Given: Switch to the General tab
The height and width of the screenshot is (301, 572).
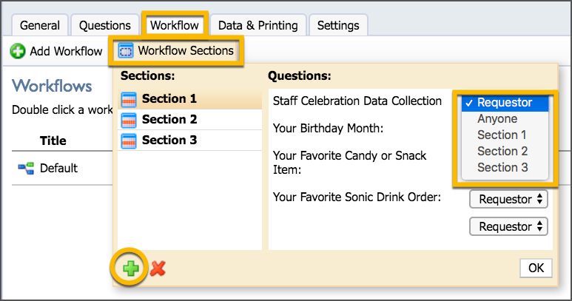Looking at the screenshot, I should [40, 25].
